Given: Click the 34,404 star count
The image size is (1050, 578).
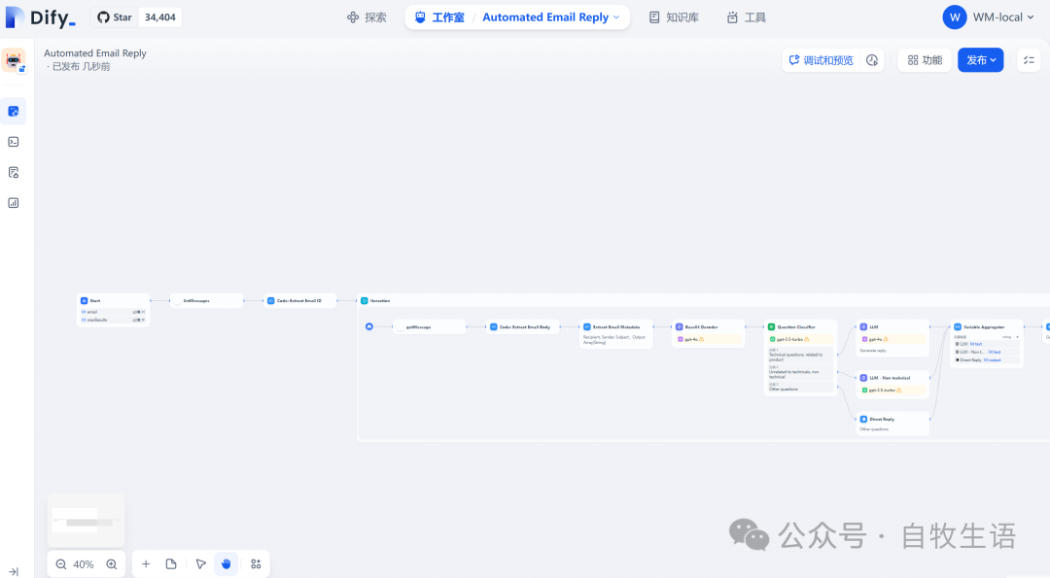Looking at the screenshot, I should 160,17.
